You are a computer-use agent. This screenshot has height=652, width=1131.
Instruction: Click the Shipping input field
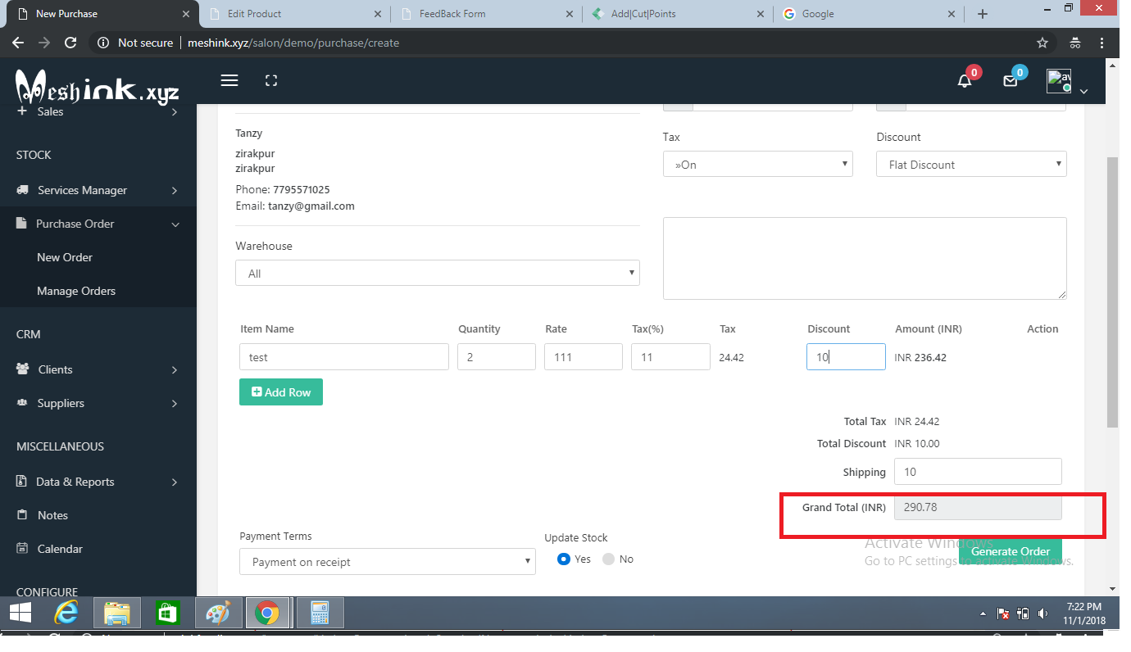978,472
